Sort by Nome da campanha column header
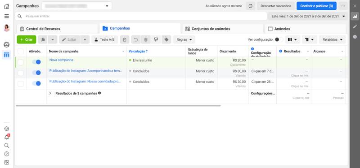 [63, 52]
